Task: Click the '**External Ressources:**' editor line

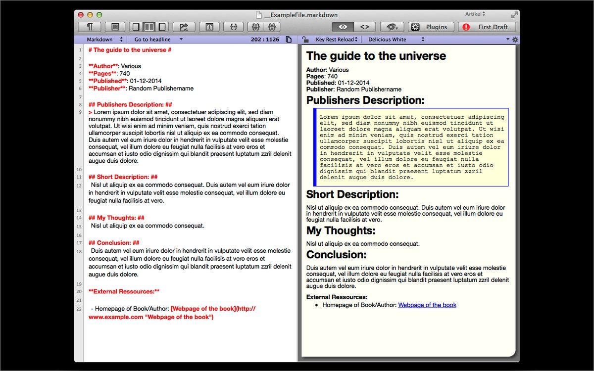Action: coord(124,292)
